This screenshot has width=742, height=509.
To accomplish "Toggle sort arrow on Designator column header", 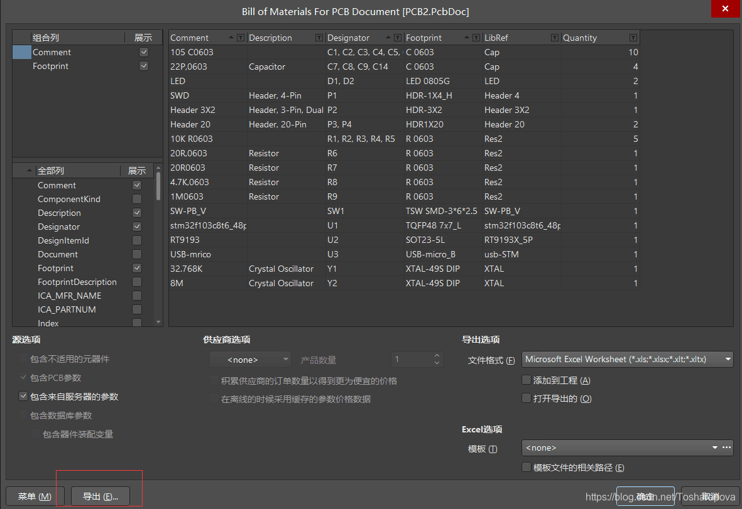I will pos(388,37).
